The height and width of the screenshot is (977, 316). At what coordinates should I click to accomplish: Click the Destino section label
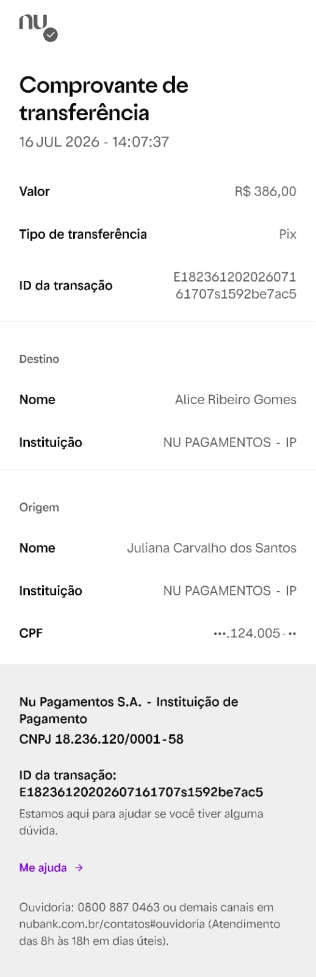pos(39,358)
